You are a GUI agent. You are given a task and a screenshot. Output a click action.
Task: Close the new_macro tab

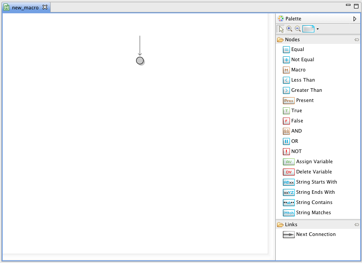(45, 8)
